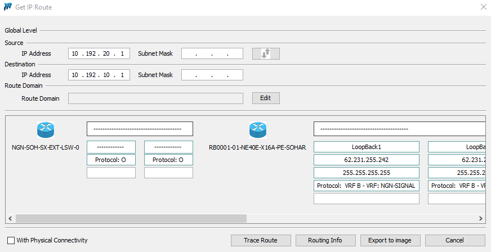Focus the Source Subnet Mask field
This screenshot has height=252, width=491.
pos(212,54)
